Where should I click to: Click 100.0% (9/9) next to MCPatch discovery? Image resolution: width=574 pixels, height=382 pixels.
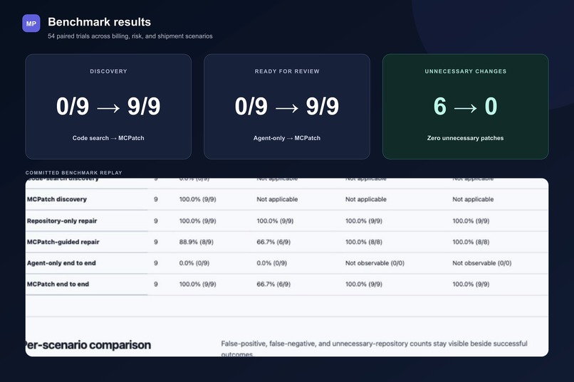pos(198,199)
